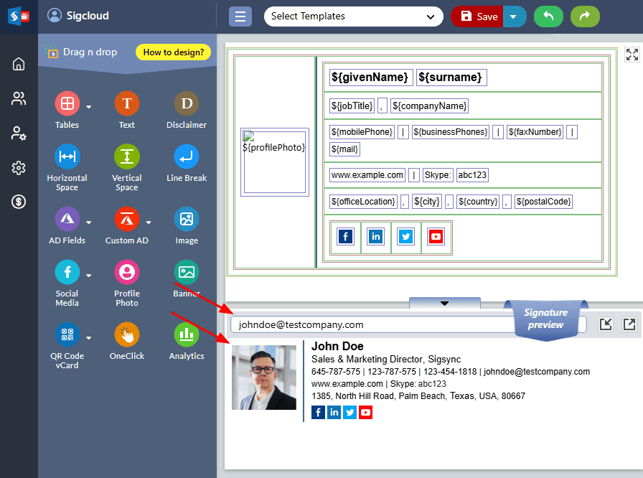Expand the Save button dropdown arrow
643x478 pixels.
[513, 17]
